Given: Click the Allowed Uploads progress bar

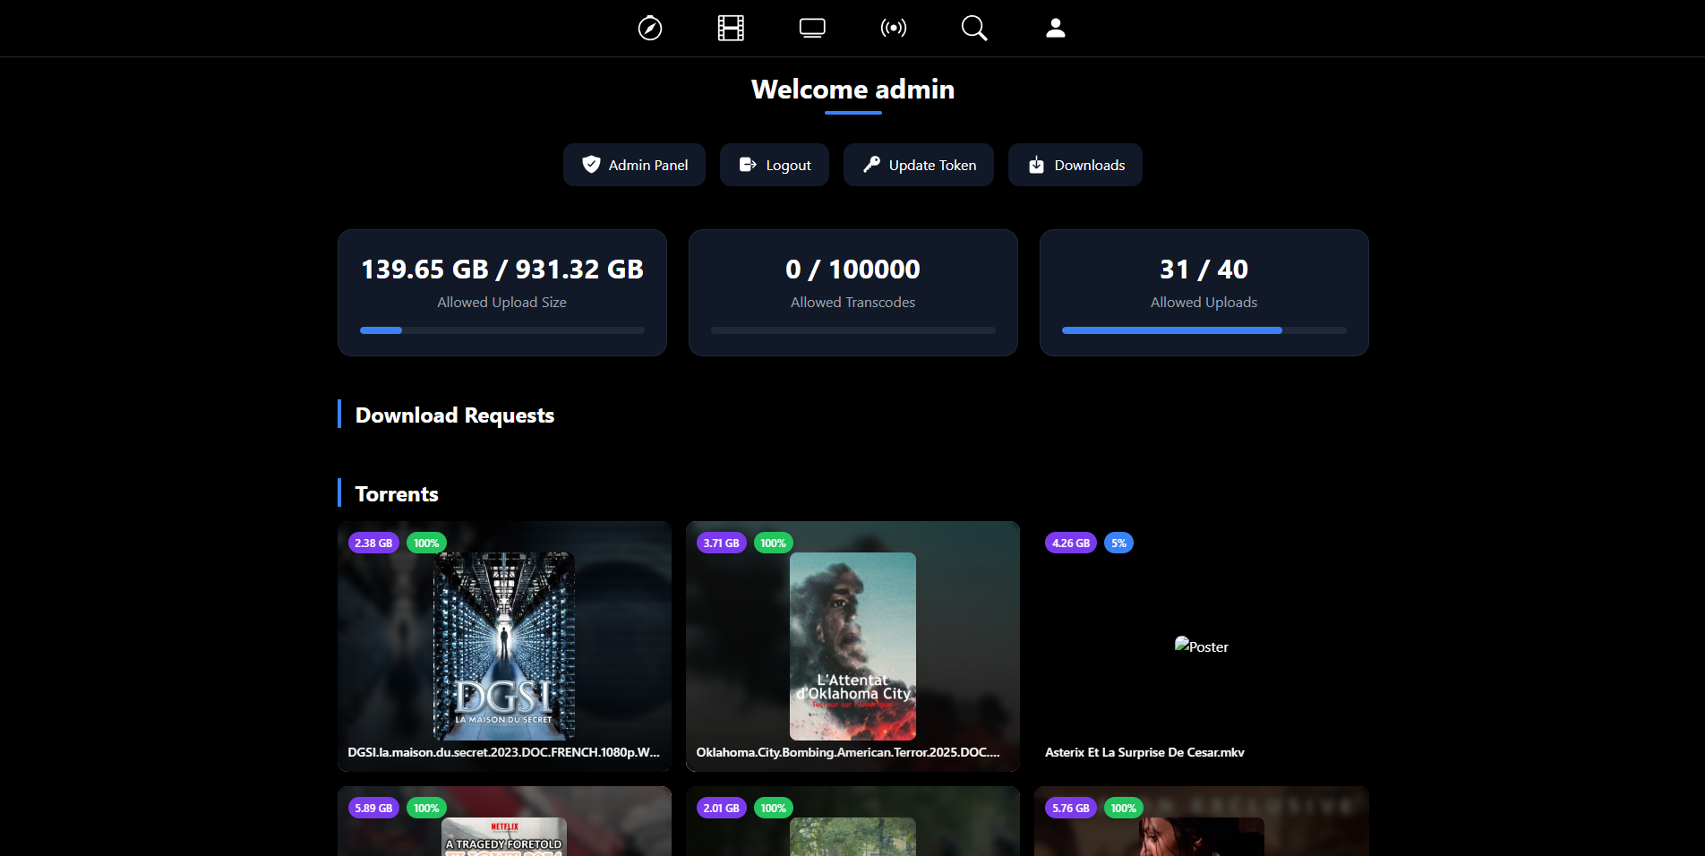Looking at the screenshot, I should click(1204, 330).
